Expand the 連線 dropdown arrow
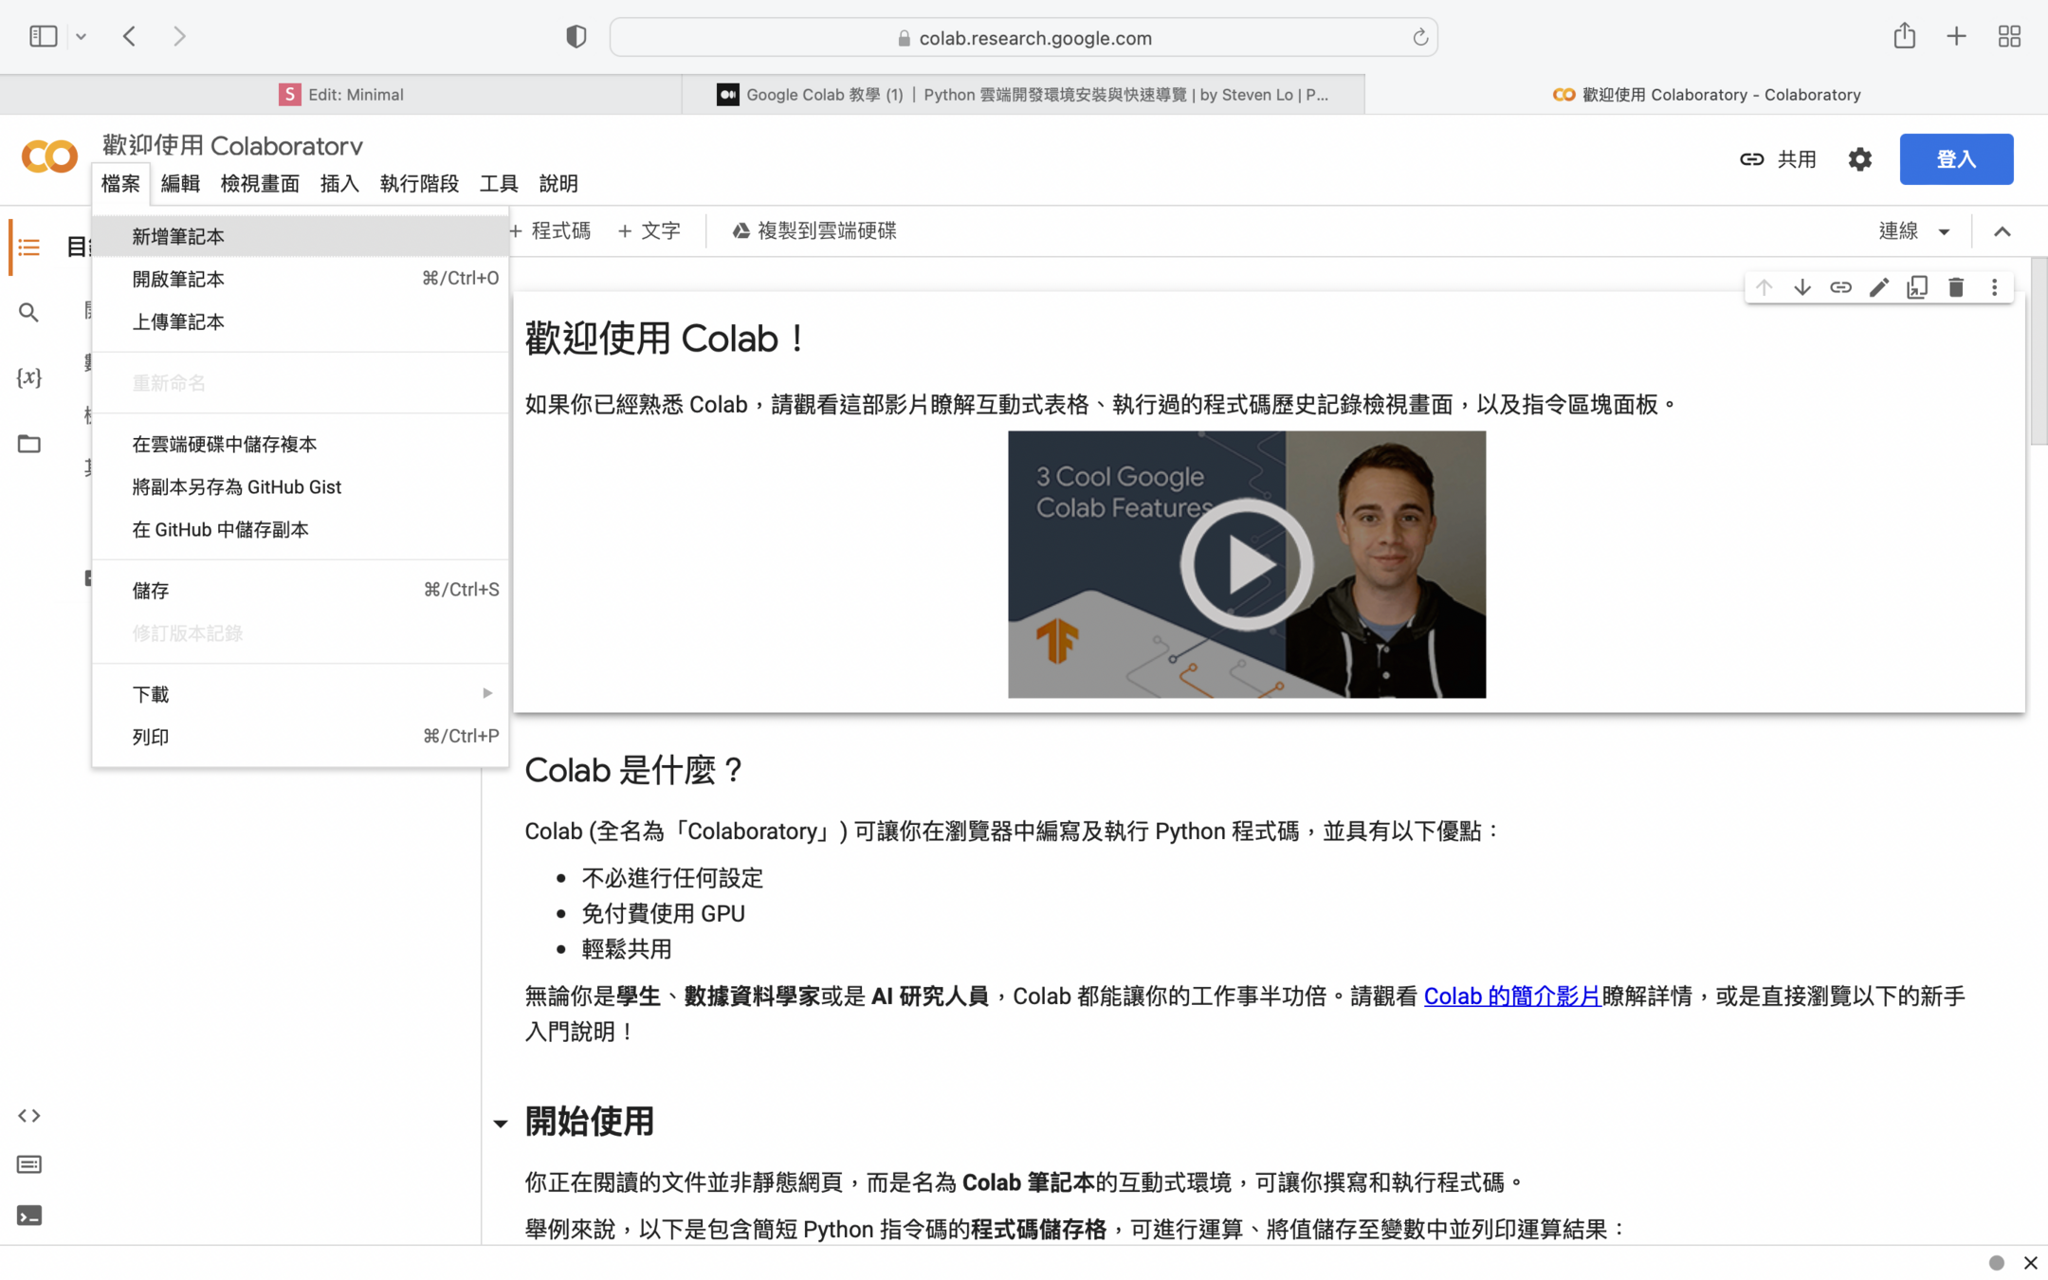 click(x=1944, y=232)
